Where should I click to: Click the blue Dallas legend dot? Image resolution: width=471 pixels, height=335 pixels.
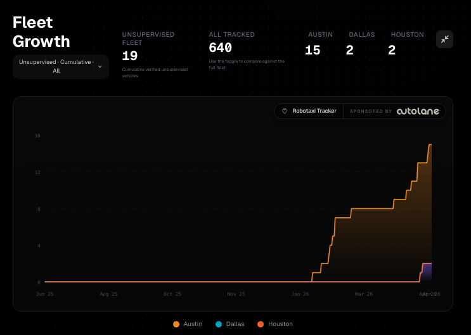(x=219, y=324)
